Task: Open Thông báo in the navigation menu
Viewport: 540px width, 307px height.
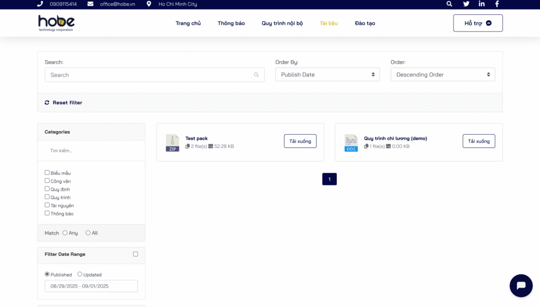Action: point(231,23)
